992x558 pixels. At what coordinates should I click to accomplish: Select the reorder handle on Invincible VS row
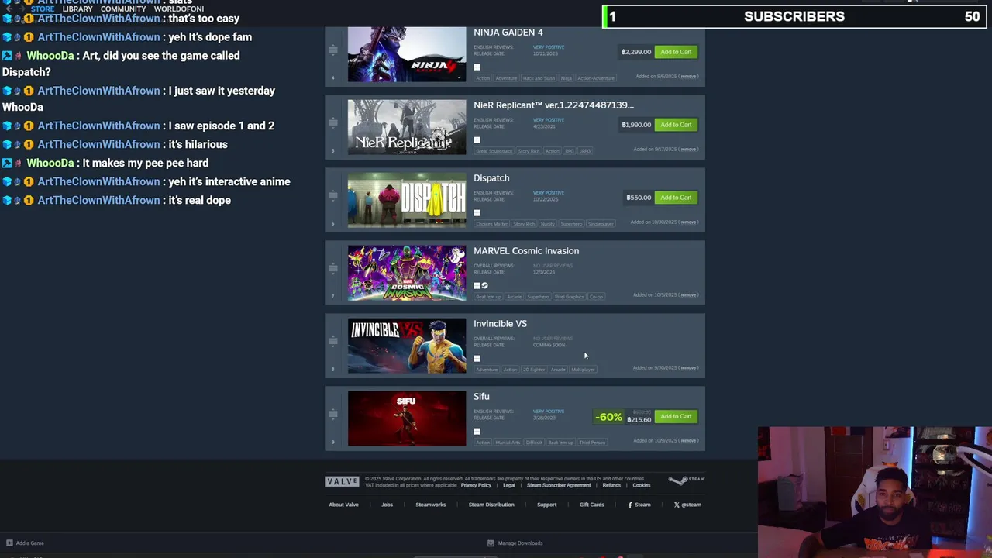point(332,342)
